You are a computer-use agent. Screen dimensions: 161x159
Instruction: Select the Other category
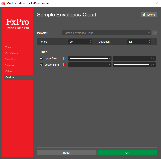click(9, 71)
